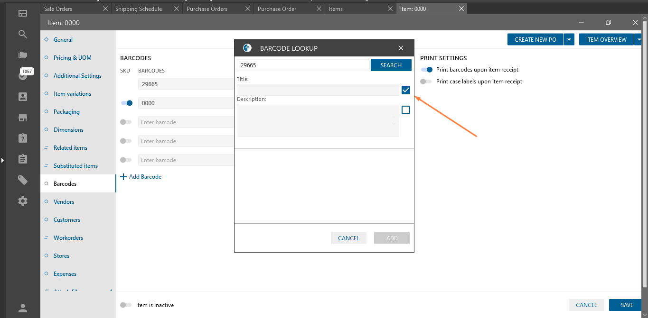Check the Description checkbox in Barcode Lookup

(x=406, y=110)
